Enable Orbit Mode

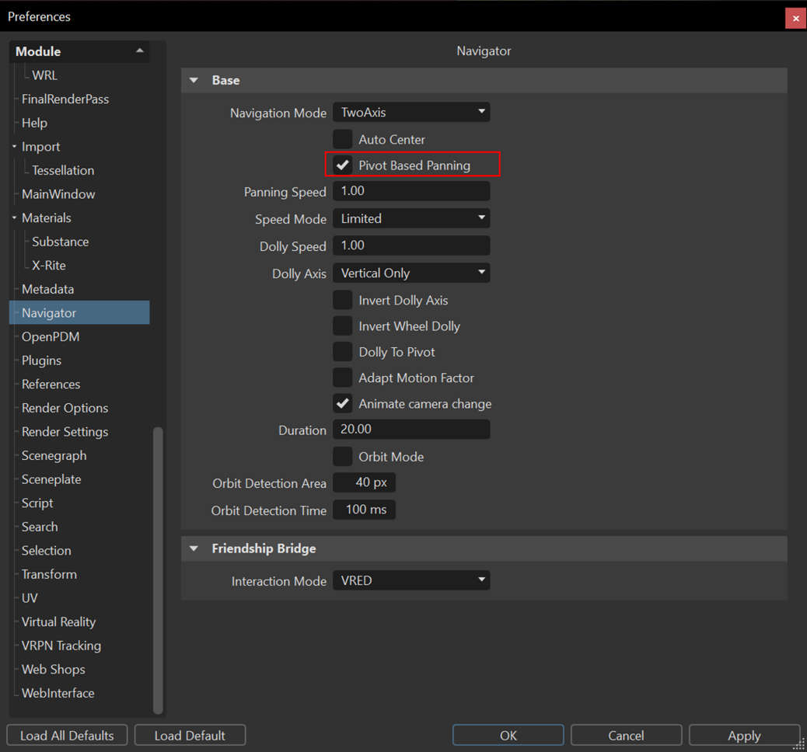342,456
